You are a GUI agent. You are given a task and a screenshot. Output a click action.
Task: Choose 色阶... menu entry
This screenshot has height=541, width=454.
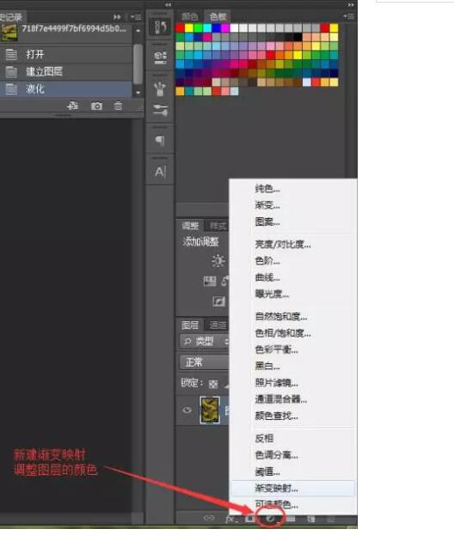[292, 261]
